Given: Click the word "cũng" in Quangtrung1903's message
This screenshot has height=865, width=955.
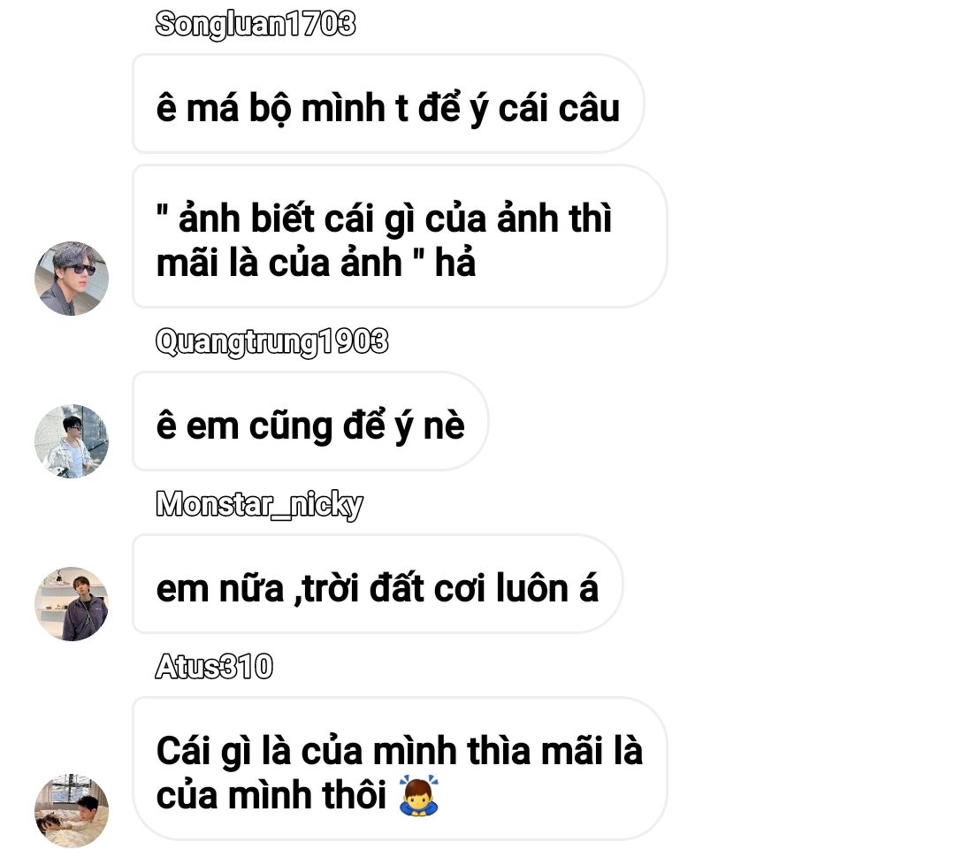Looking at the screenshot, I should tap(291, 426).
